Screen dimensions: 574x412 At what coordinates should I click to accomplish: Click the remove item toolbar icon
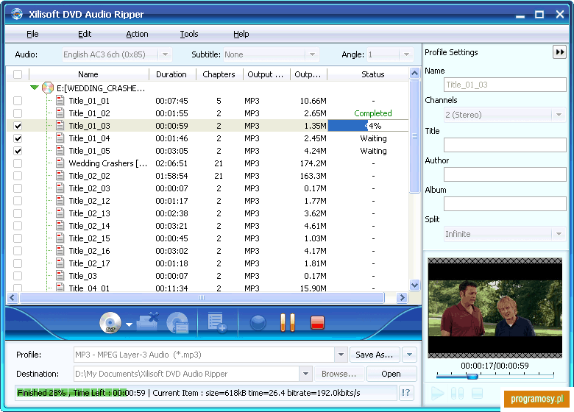pyautogui.click(x=148, y=322)
